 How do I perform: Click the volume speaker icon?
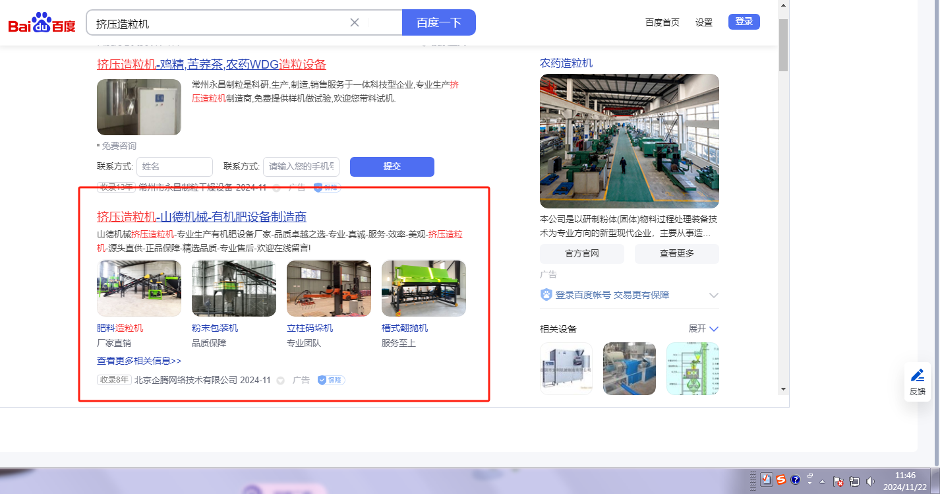coord(870,481)
